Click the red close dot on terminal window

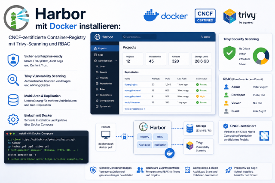click(7, 133)
